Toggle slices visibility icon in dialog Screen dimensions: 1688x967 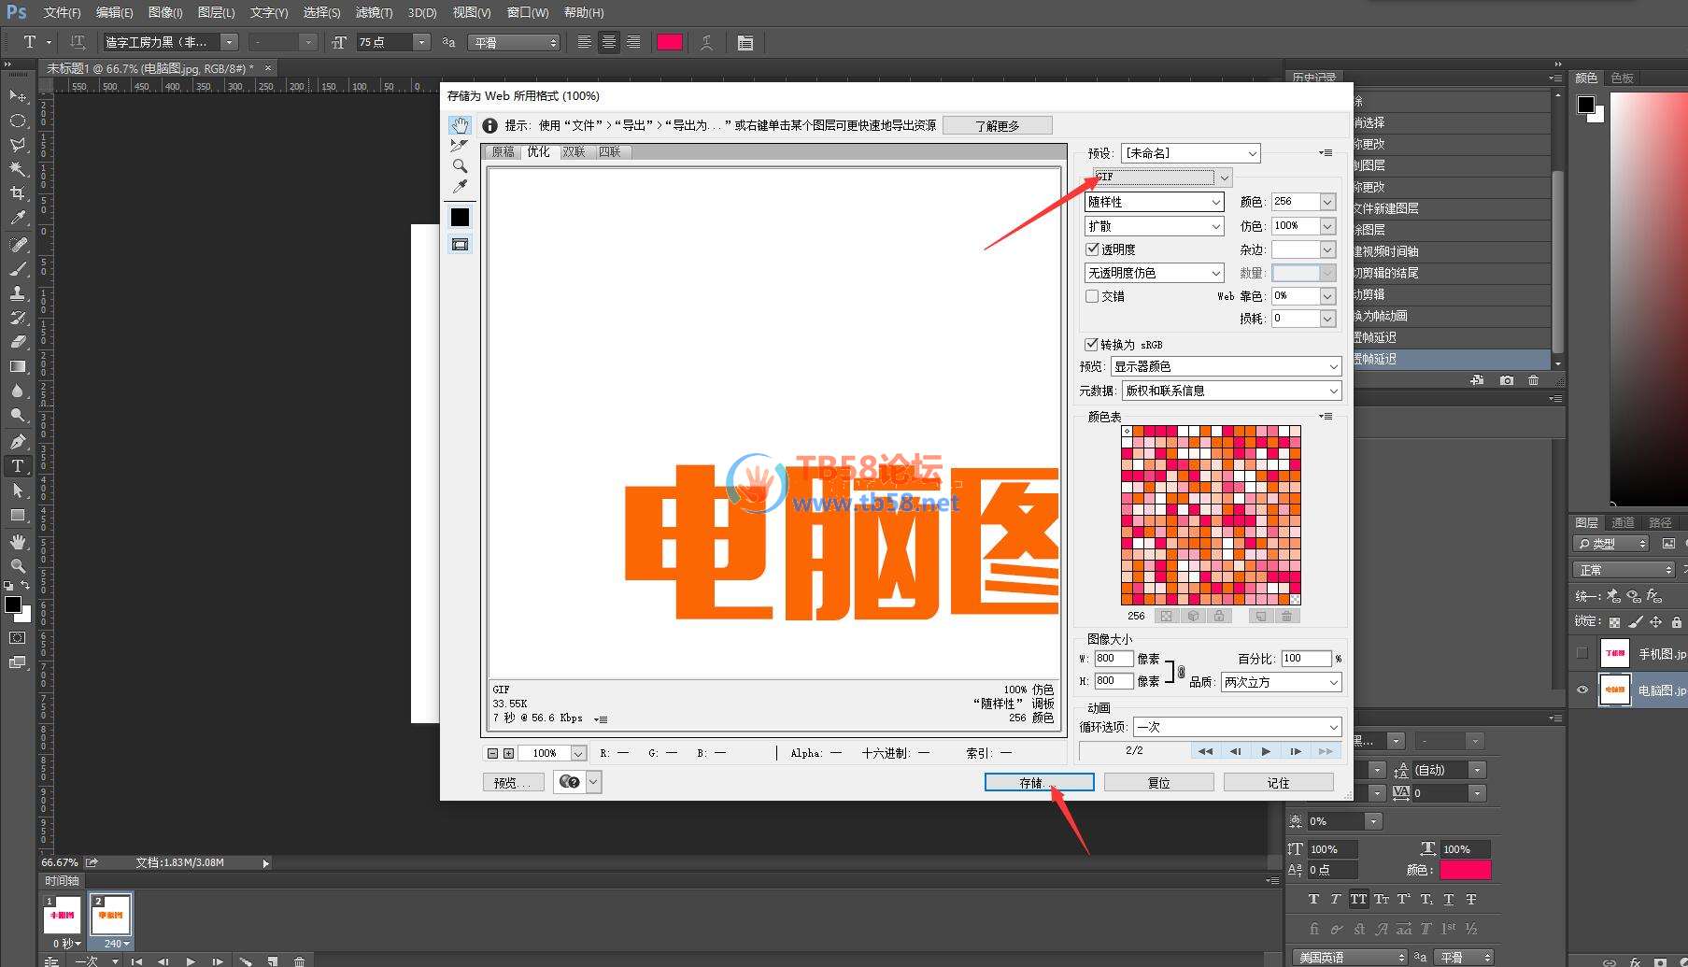click(460, 244)
